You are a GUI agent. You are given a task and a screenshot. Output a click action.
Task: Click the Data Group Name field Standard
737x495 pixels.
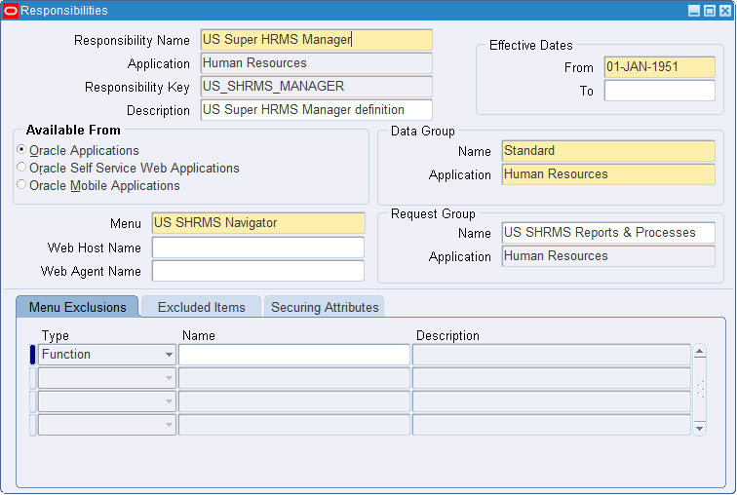608,151
